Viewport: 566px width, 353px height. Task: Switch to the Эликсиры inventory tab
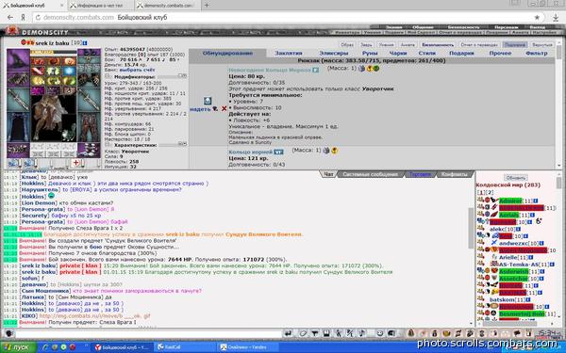click(x=334, y=53)
